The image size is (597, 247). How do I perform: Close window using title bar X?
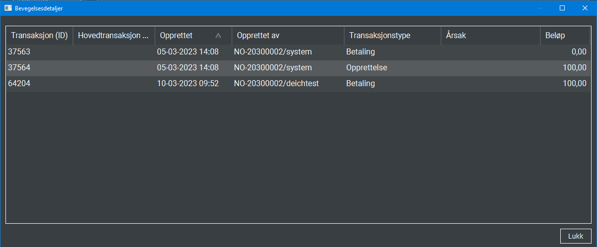click(585, 8)
